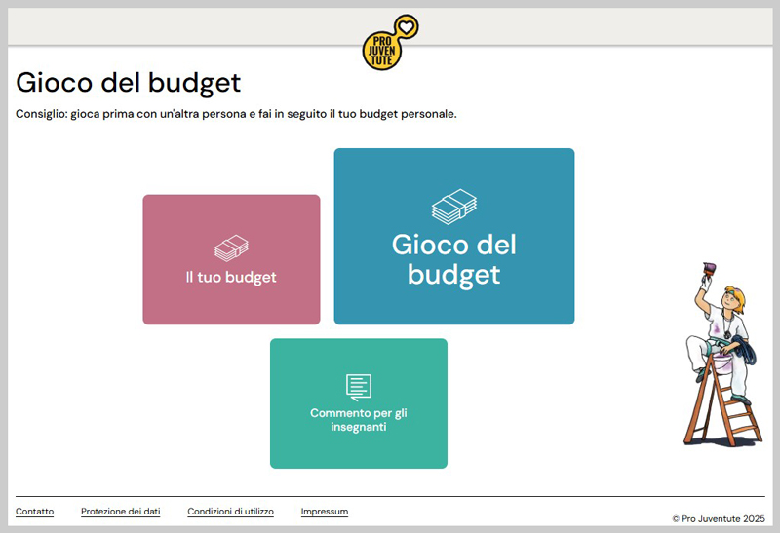Click the banknotes icon on blue tile
The image size is (780, 533).
coord(454,206)
